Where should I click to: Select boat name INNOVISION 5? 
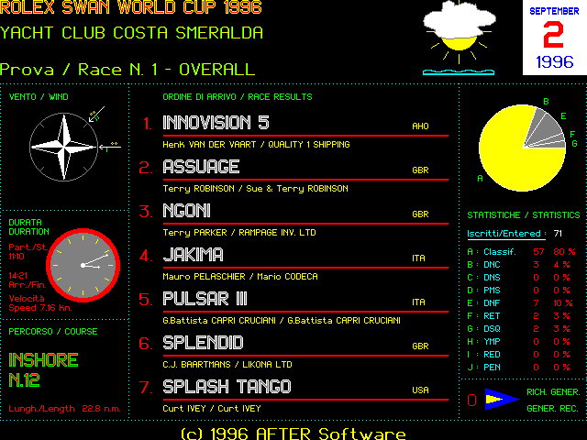pos(216,123)
